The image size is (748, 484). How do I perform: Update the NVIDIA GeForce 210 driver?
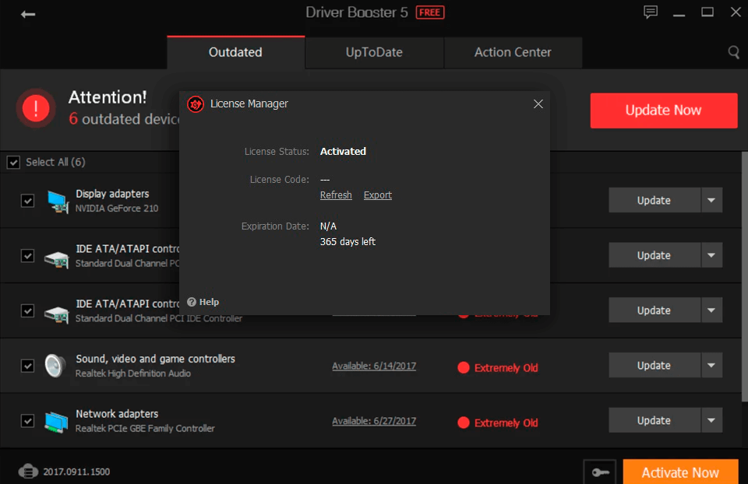tap(654, 200)
